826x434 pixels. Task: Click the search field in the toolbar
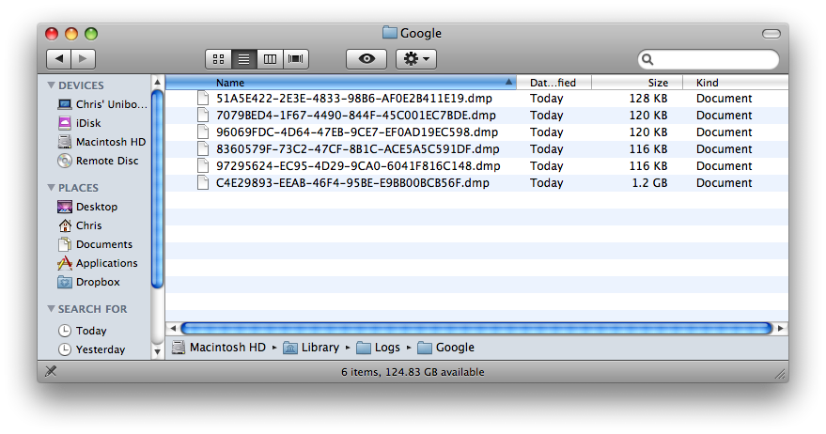point(708,59)
